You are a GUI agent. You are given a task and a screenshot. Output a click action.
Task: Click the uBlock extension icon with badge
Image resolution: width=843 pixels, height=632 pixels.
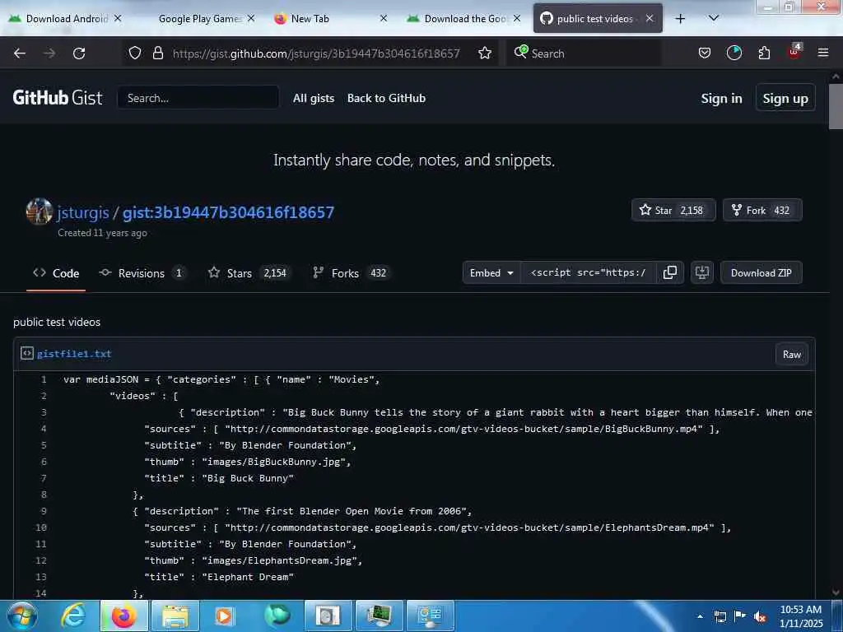coord(794,52)
